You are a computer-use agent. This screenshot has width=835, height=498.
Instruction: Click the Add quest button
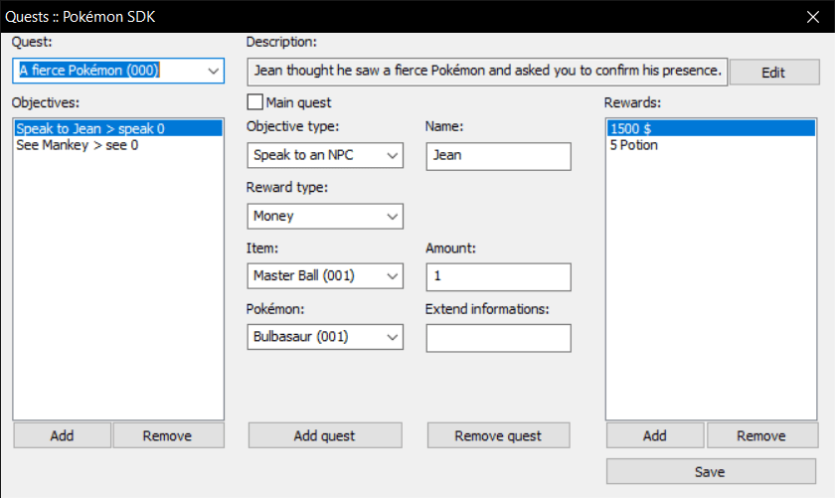325,435
